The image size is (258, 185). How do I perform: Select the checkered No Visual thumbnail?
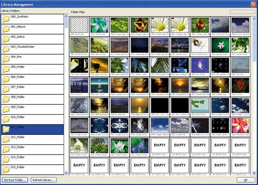click(x=79, y=25)
